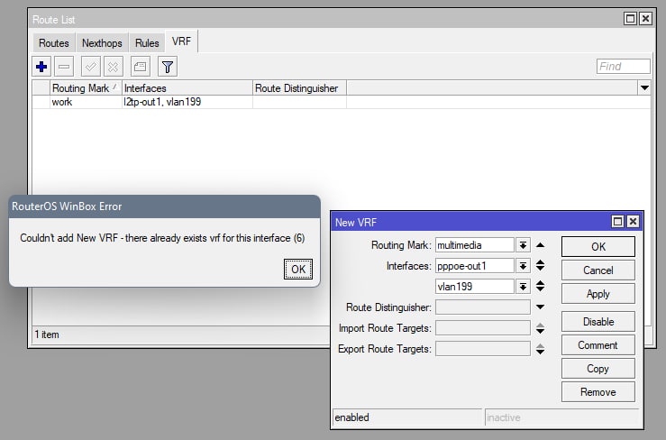Click the Export Route Targets field

tap(483, 349)
